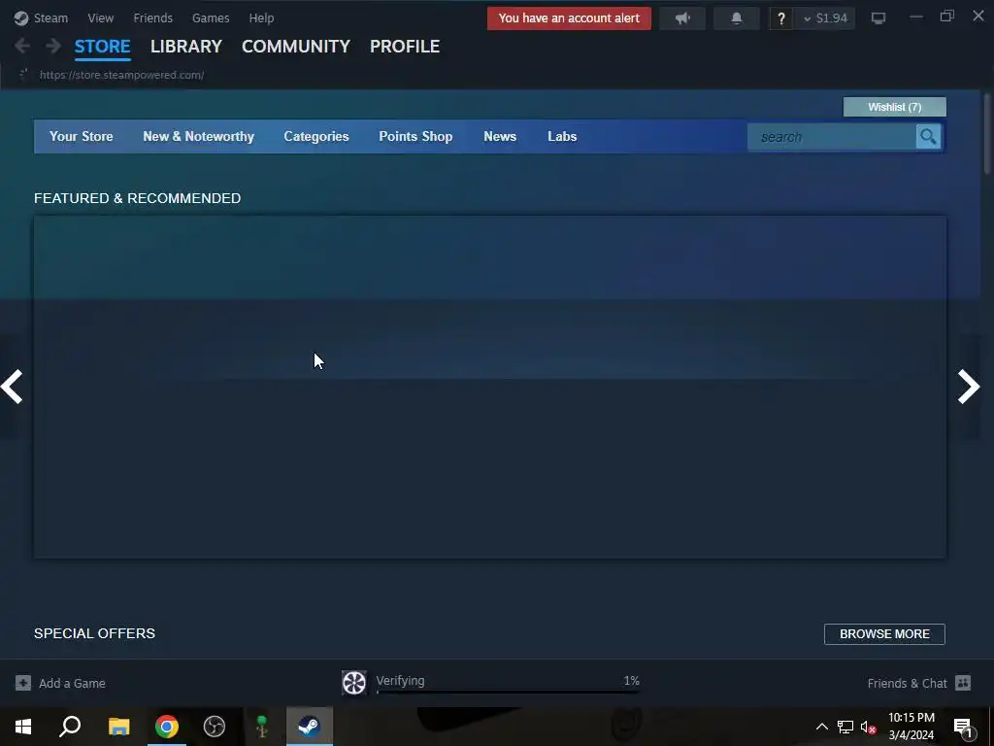The image size is (994, 746).
Task: Go back with the left navigation arrow
Action: coord(22,46)
